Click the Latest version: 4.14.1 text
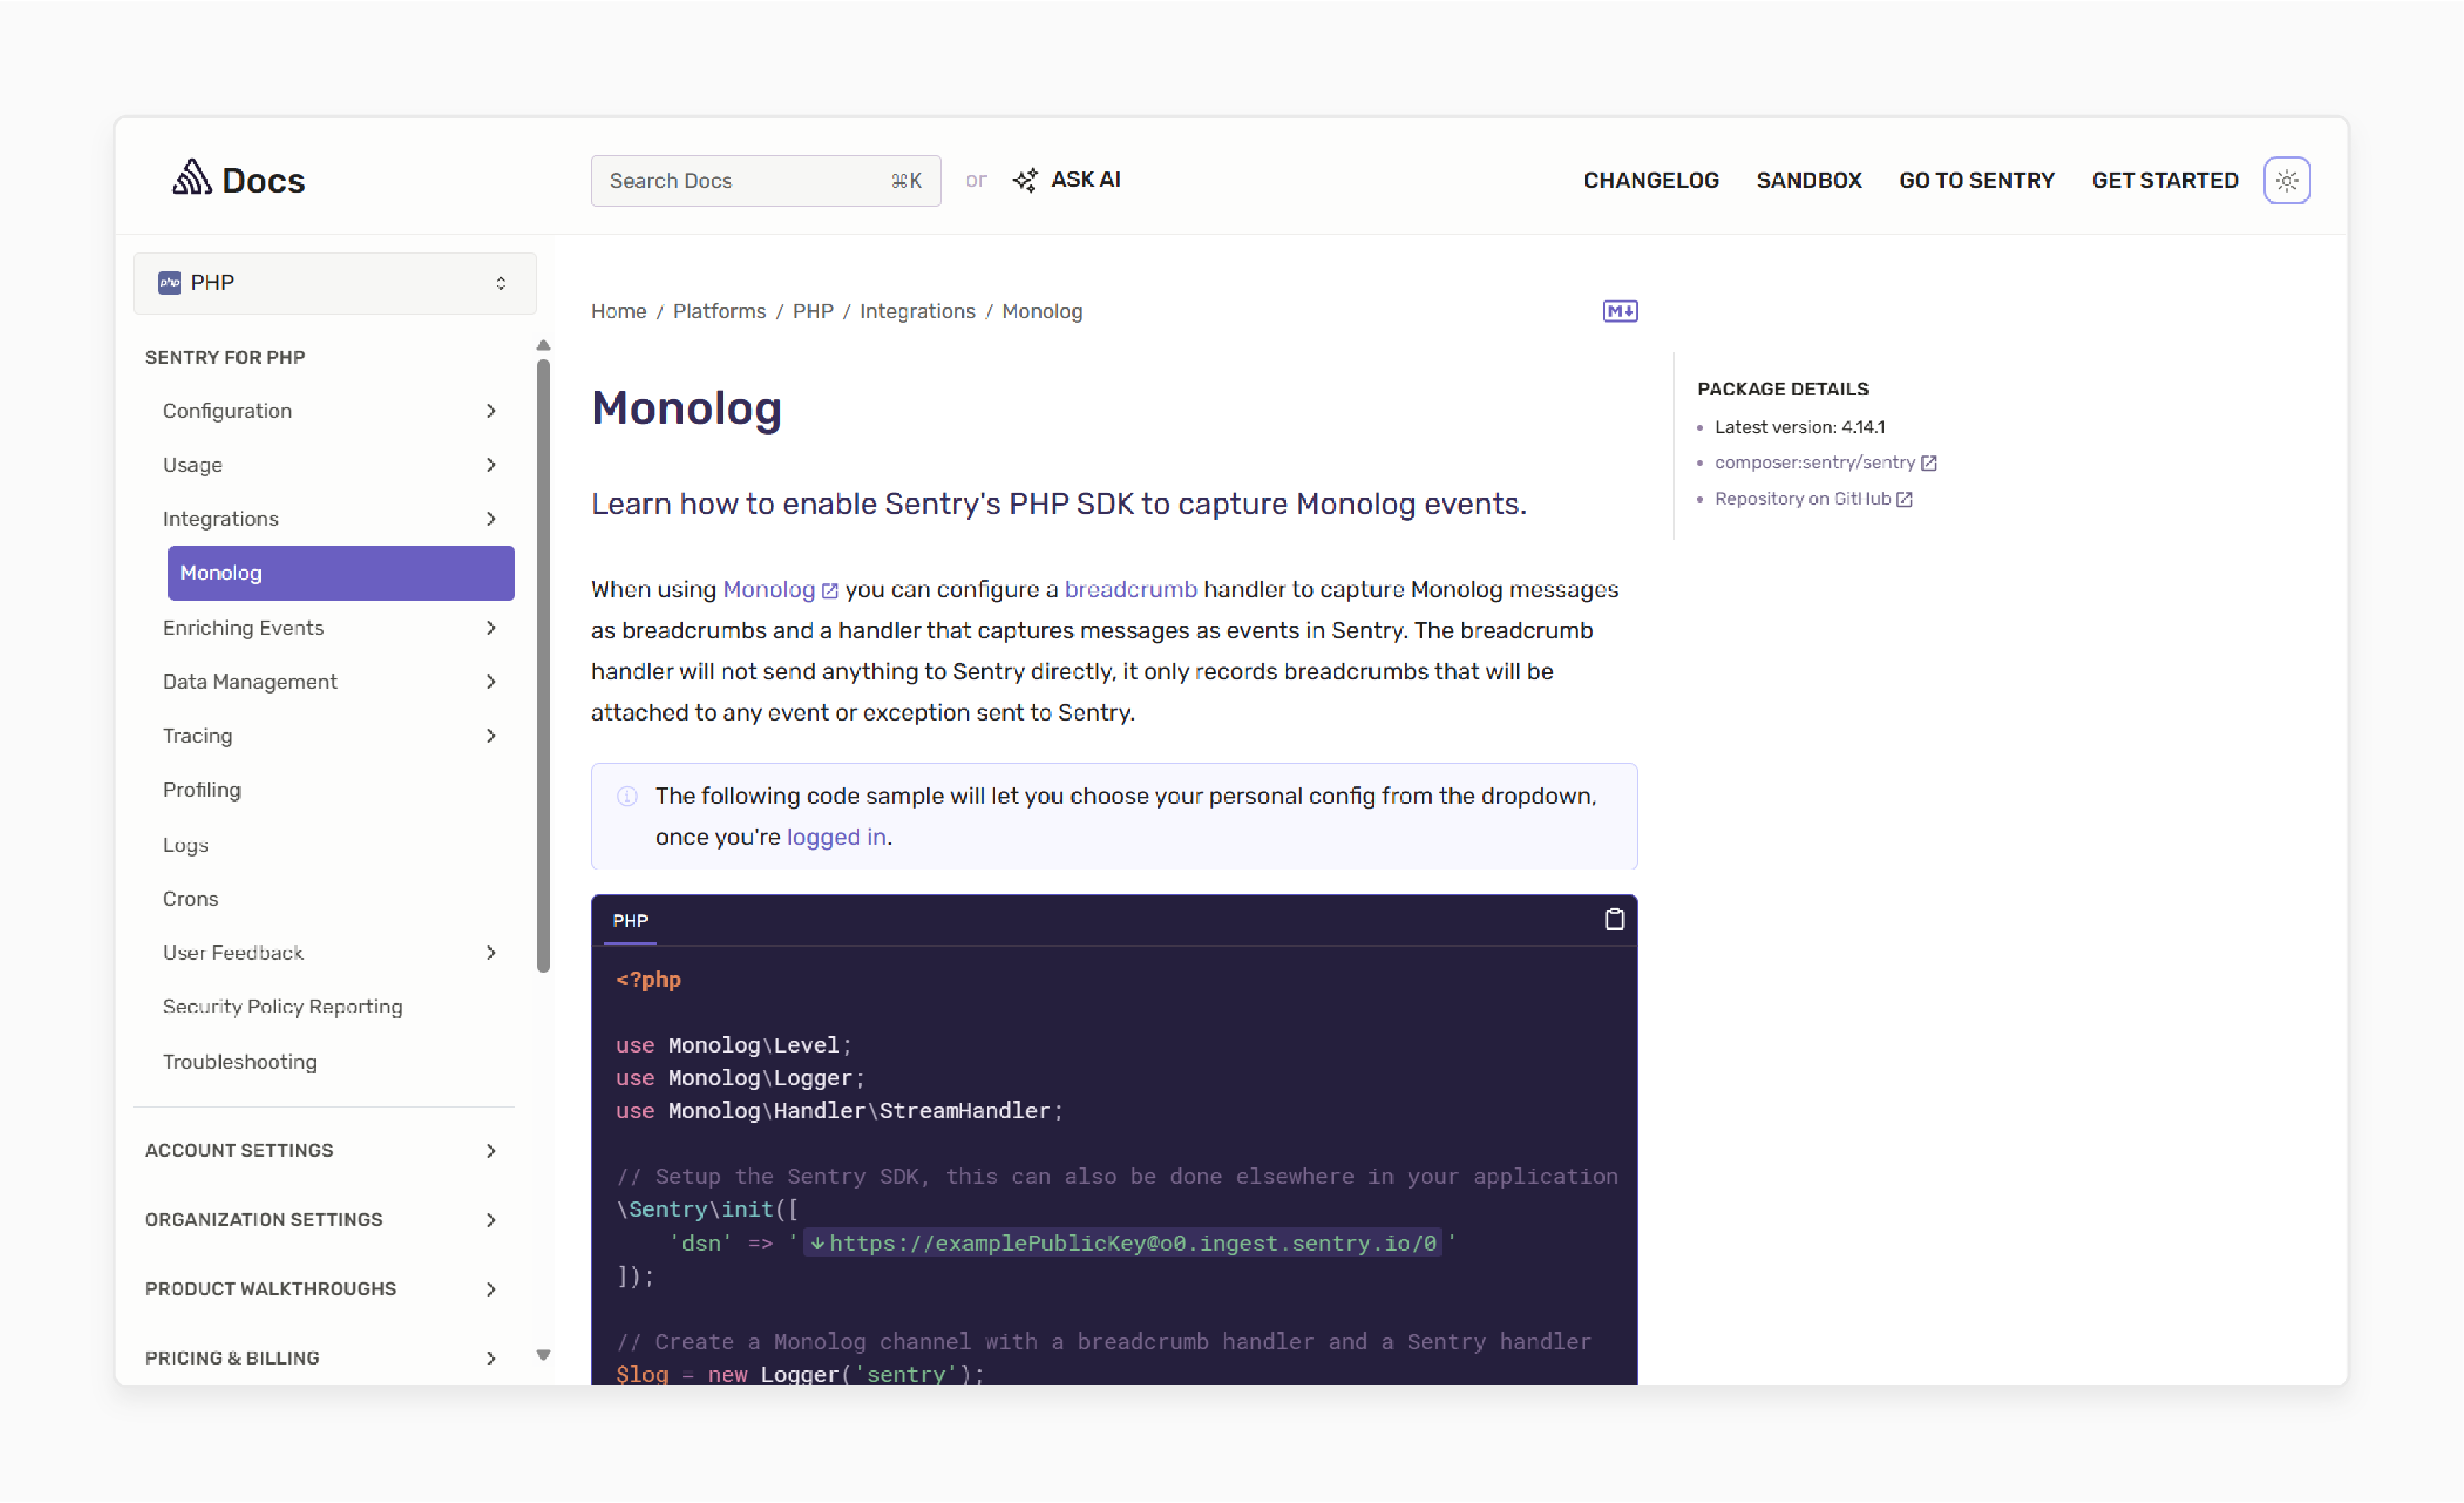2464x1503 pixels. 1799,427
